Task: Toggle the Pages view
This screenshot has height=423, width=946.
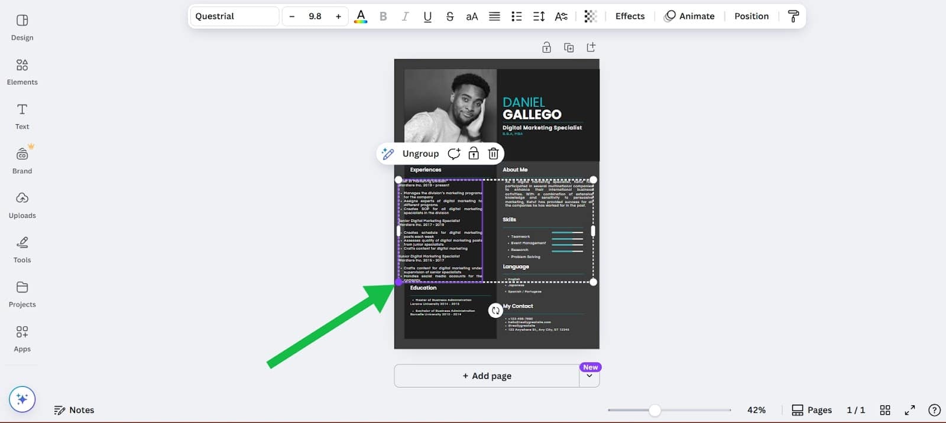Action: point(811,410)
